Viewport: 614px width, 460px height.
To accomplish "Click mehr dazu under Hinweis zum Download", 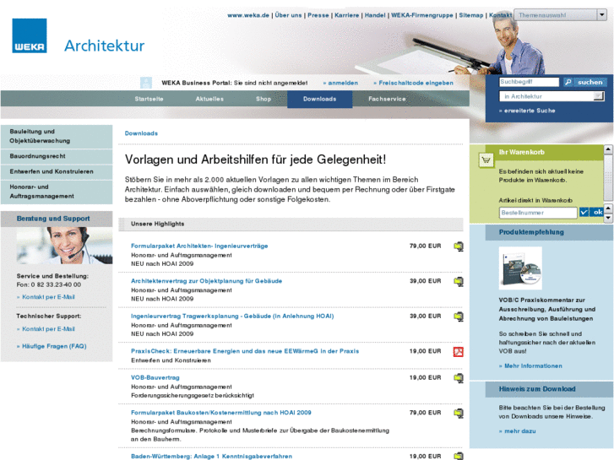I will tap(517, 431).
